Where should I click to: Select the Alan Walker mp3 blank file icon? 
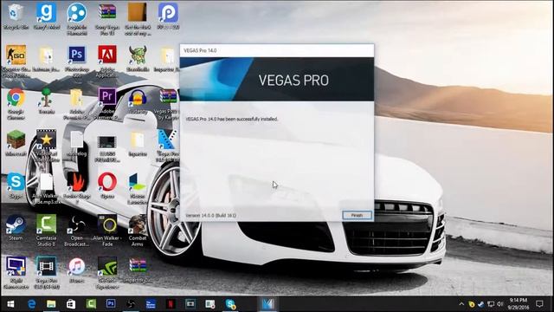46,188
